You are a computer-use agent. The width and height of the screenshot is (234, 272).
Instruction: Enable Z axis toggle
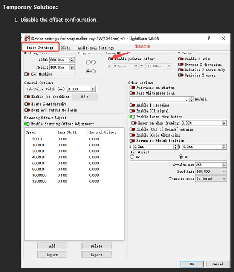click(181, 59)
